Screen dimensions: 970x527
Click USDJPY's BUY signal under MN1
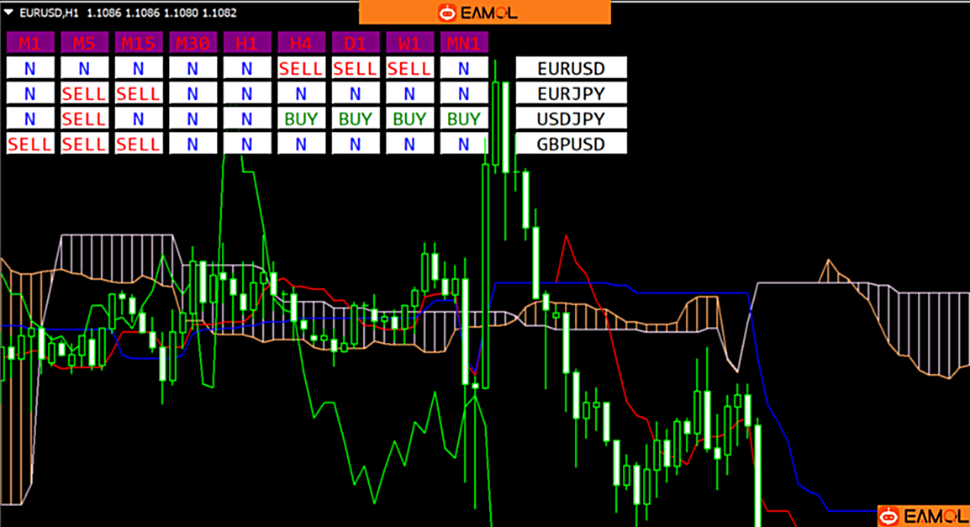(464, 119)
